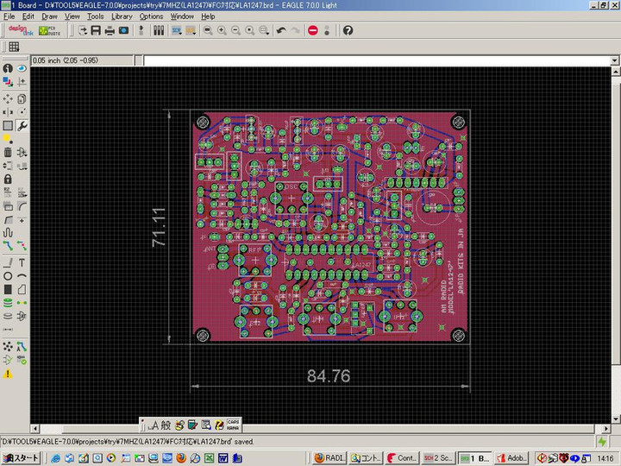Select the Info tool in left toolbar

8,68
